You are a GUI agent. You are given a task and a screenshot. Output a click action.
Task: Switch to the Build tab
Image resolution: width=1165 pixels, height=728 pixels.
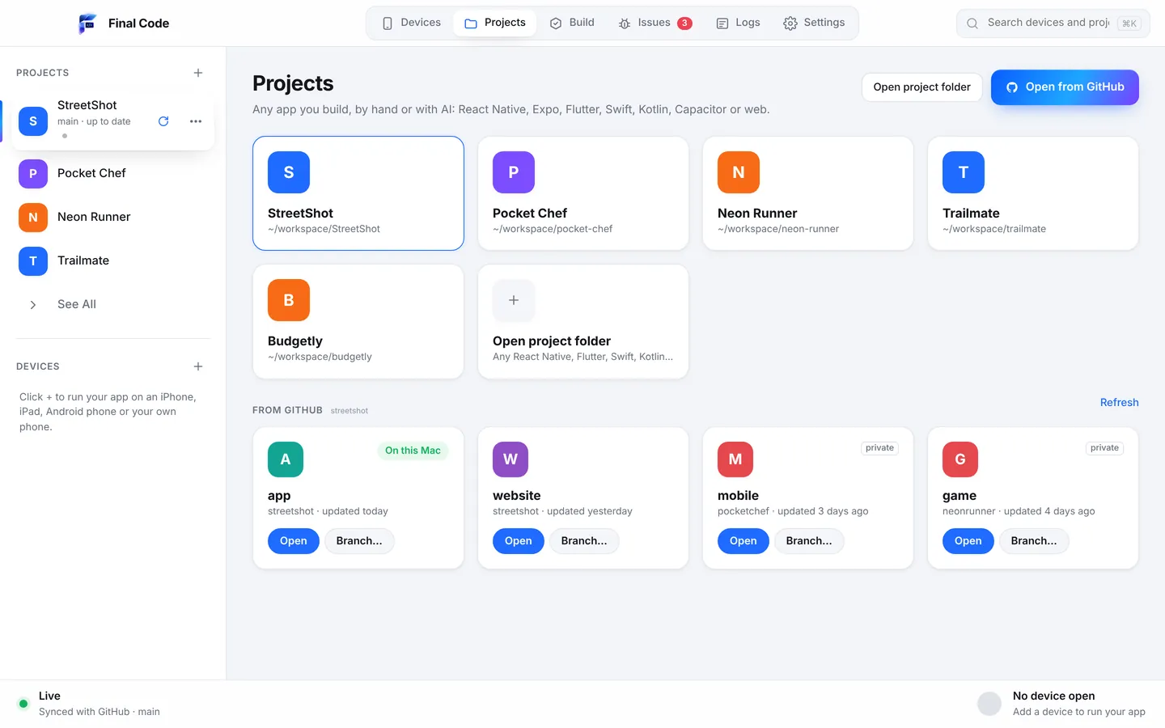coord(572,23)
